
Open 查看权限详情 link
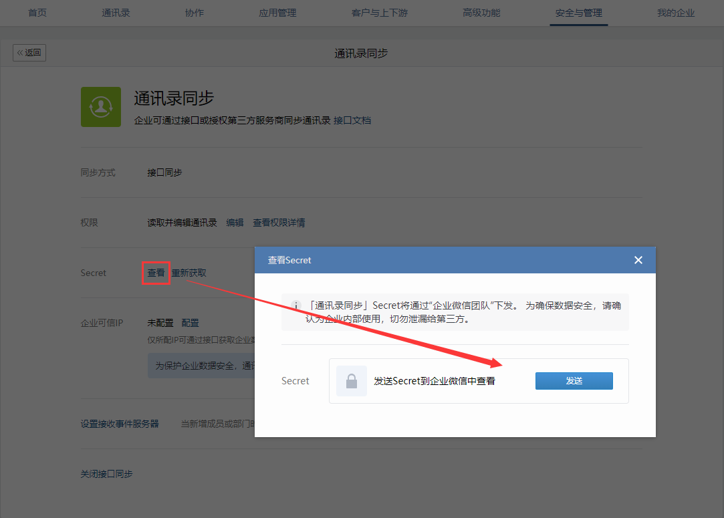279,223
